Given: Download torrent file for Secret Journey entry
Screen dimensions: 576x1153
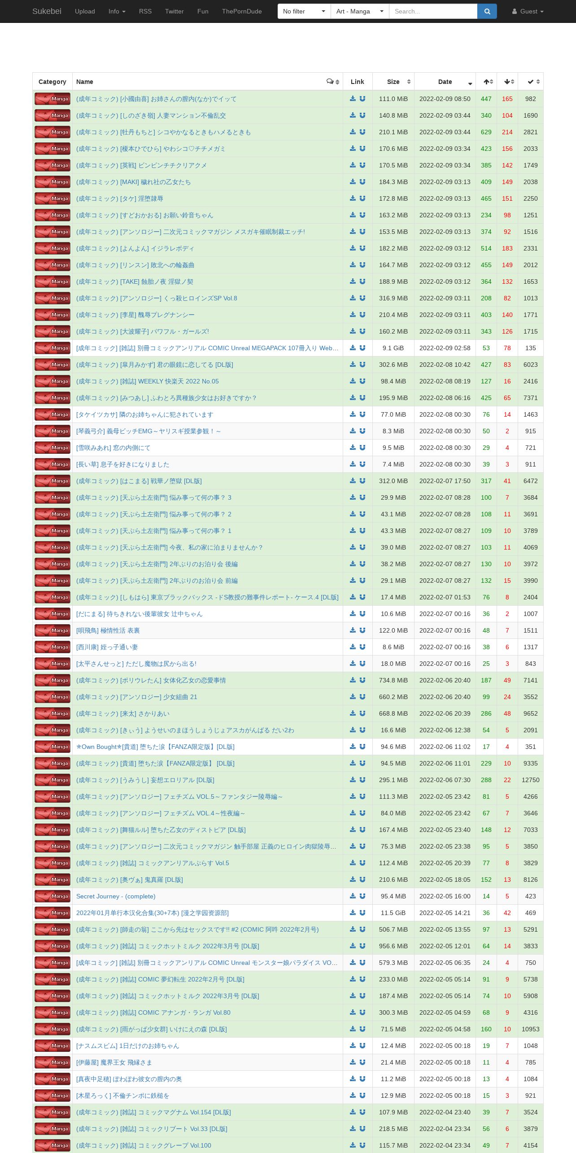Looking at the screenshot, I should coord(353,896).
